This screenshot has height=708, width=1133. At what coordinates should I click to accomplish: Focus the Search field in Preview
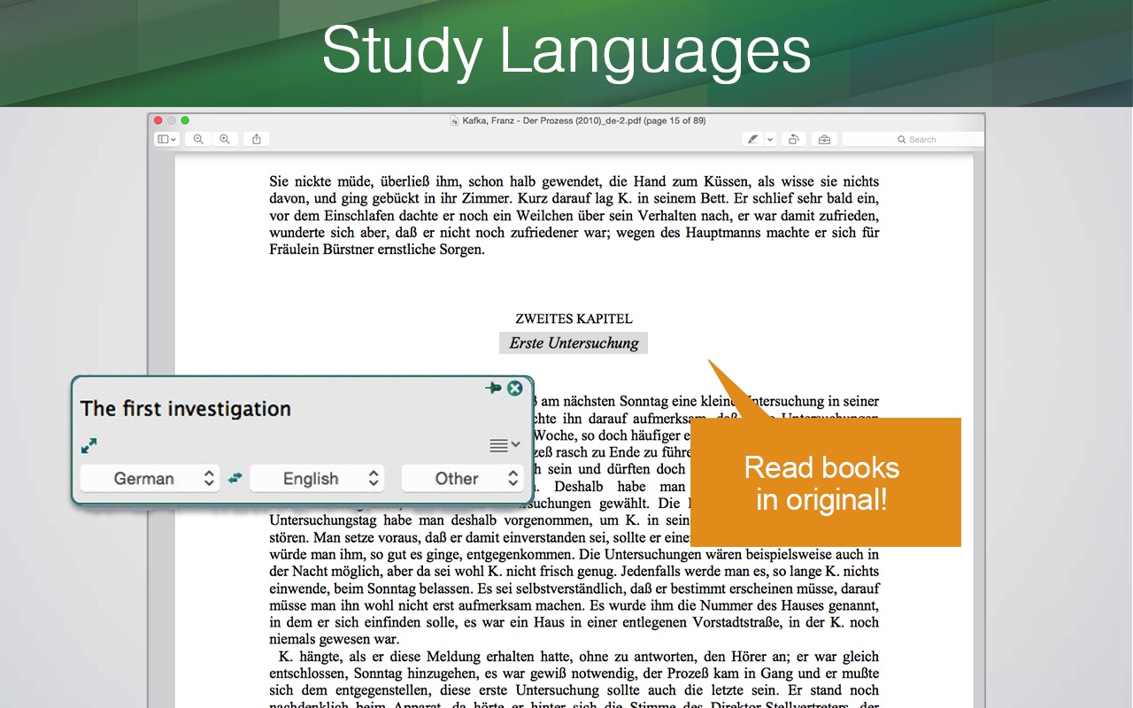click(x=913, y=139)
